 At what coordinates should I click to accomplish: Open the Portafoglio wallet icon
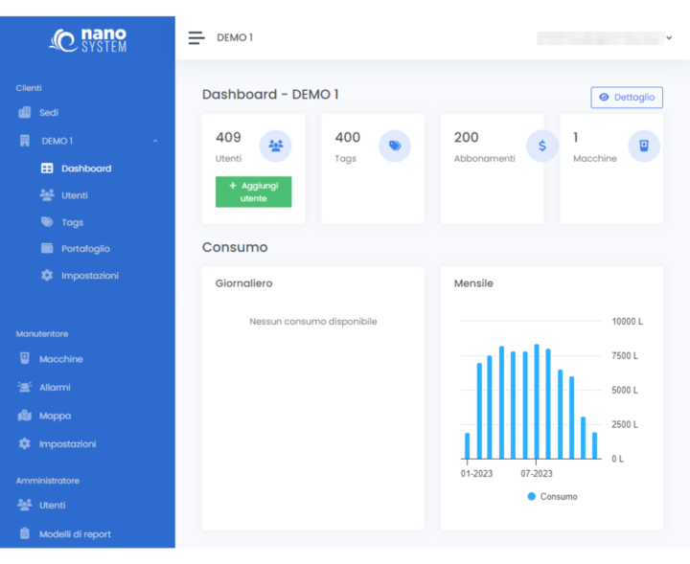[47, 249]
